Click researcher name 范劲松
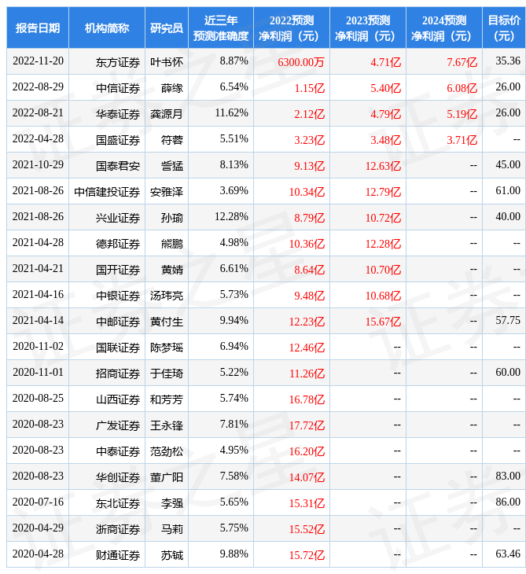The width and height of the screenshot is (526, 574). tap(167, 451)
